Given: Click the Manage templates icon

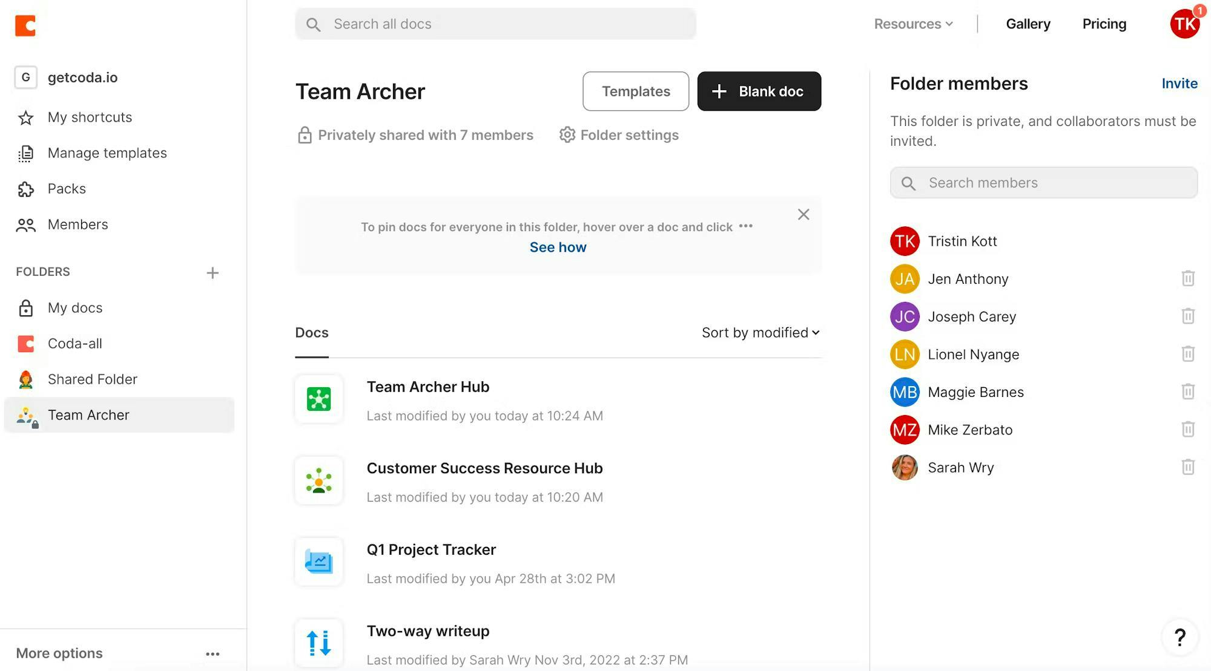Looking at the screenshot, I should (25, 153).
